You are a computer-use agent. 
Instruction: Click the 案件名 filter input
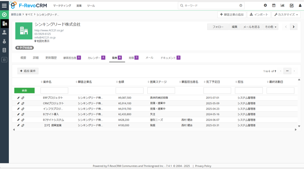coord(54,90)
